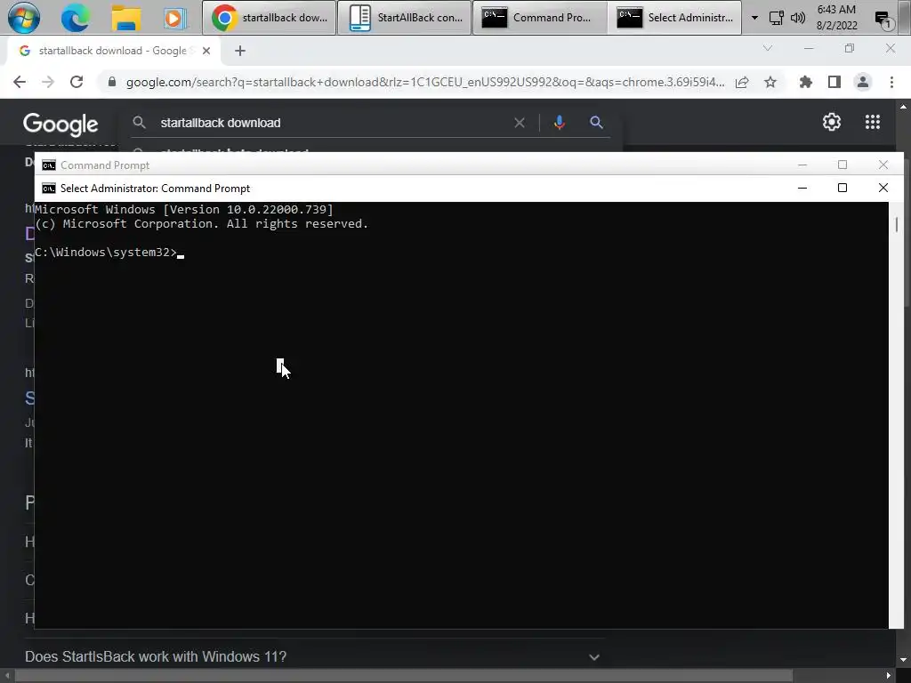Open the clock showing 6:43 AM
The width and height of the screenshot is (911, 683).
[x=836, y=18]
